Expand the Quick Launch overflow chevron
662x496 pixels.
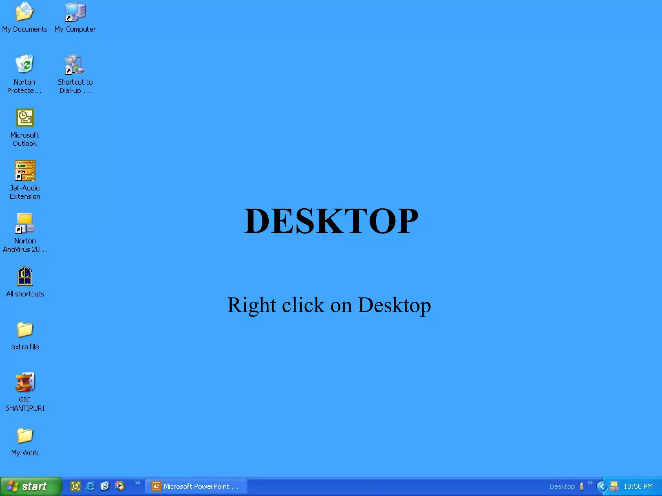pos(137,483)
